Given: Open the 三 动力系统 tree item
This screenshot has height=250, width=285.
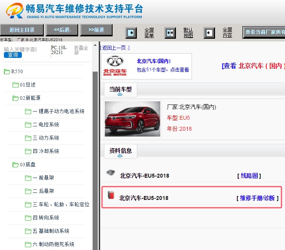Looking at the screenshot, I should [x=46, y=138].
